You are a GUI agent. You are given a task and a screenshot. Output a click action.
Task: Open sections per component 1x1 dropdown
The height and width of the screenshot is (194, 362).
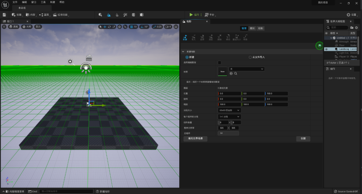pos(229,117)
